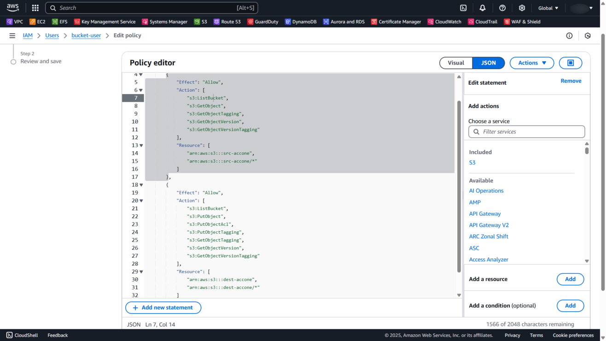
Task: Open WAF & Shield shortcut
Action: coord(522,22)
